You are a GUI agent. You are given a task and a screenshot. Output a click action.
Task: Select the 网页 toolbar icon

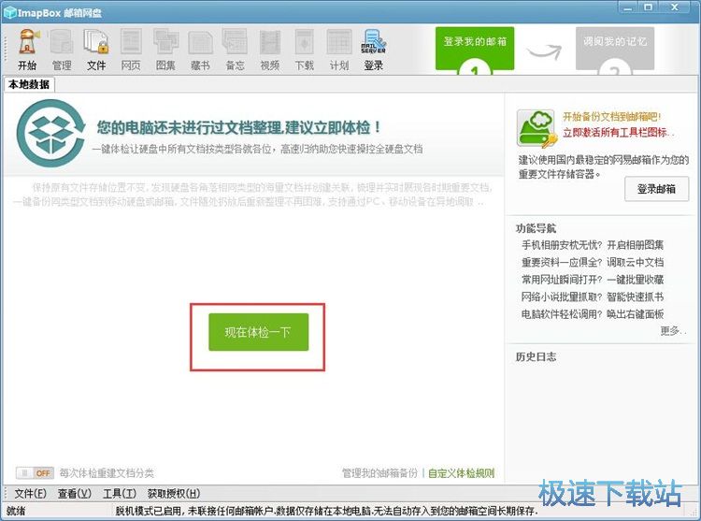[x=131, y=50]
